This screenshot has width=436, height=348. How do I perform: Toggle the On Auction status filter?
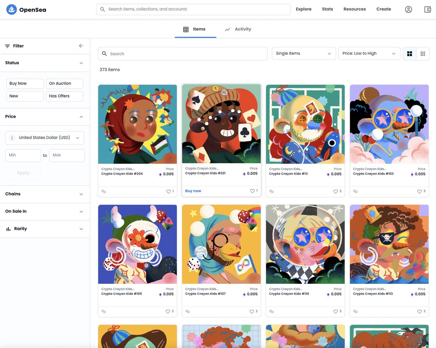click(x=65, y=83)
